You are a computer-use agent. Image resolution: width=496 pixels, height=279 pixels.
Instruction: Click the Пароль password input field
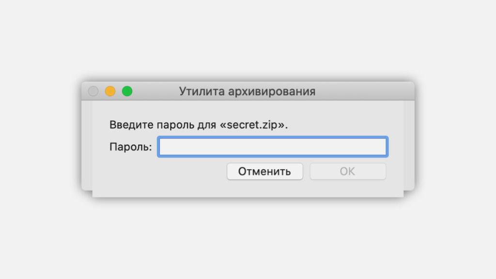click(273, 147)
